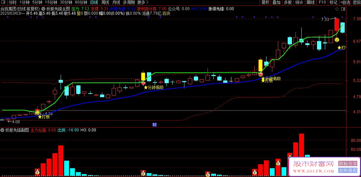
Task: Click the 出货: -16.99 sub-chart value
Action: click(68, 130)
